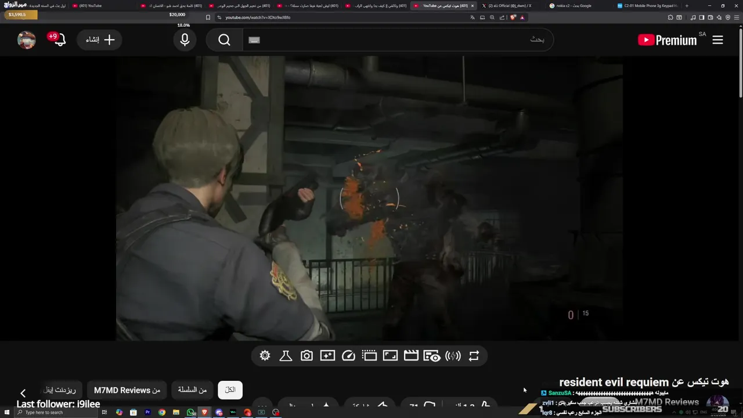Click the Brave shields lion icon
The image size is (743, 418).
coord(513,17)
